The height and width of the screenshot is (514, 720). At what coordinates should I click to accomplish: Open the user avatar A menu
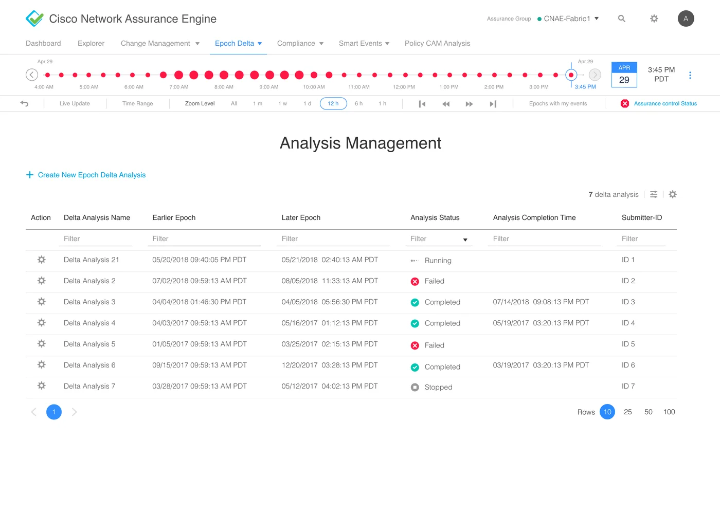pos(686,19)
